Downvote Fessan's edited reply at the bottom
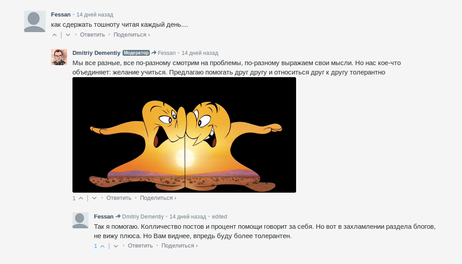Viewport: 462px width, 264px height. [116, 246]
